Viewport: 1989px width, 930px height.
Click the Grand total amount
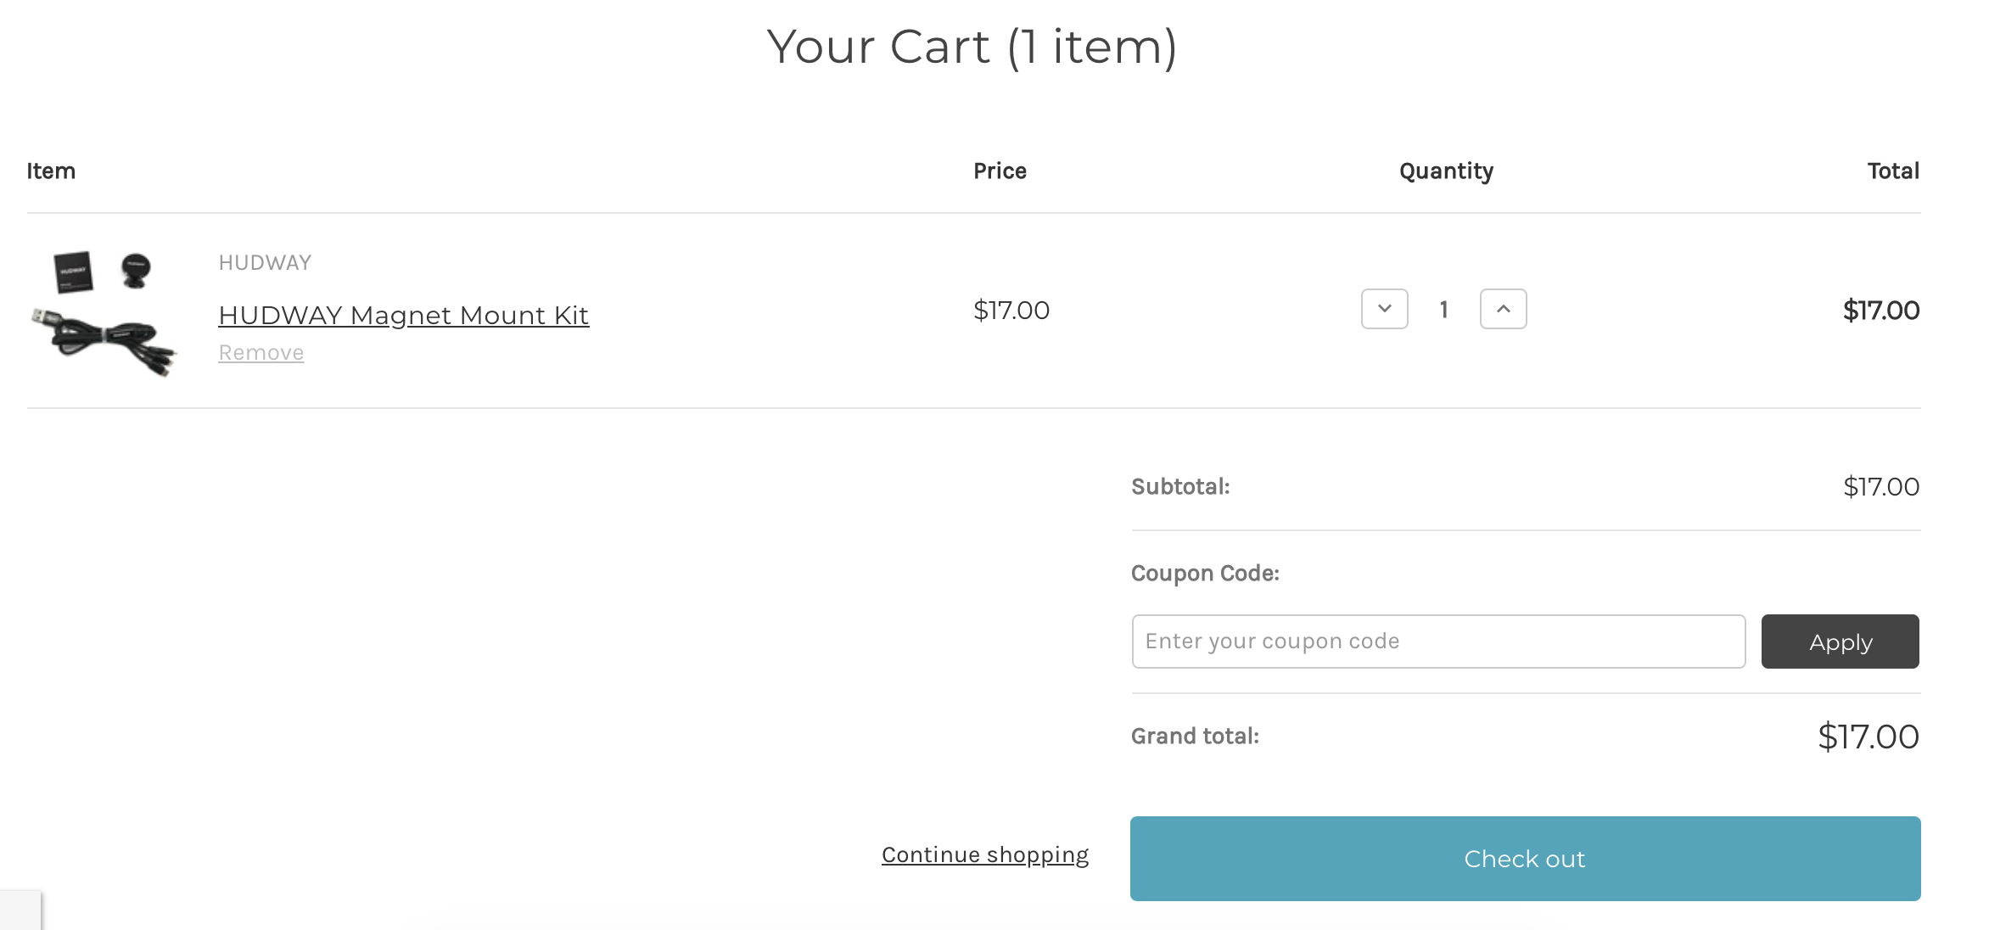click(x=1868, y=737)
